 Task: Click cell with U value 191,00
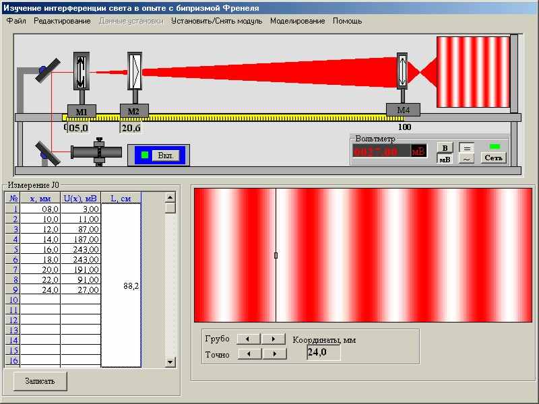pyautogui.click(x=81, y=269)
